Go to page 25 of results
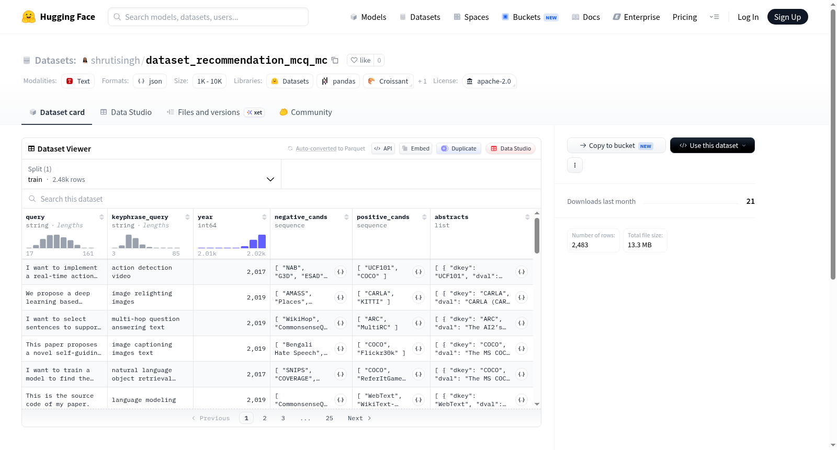The width and height of the screenshot is (837, 450). 330,418
